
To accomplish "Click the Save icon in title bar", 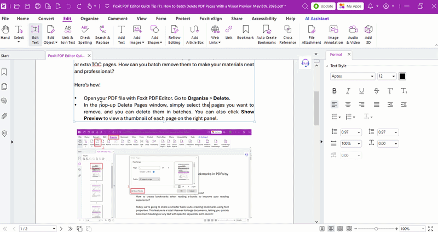I will tap(27, 6).
